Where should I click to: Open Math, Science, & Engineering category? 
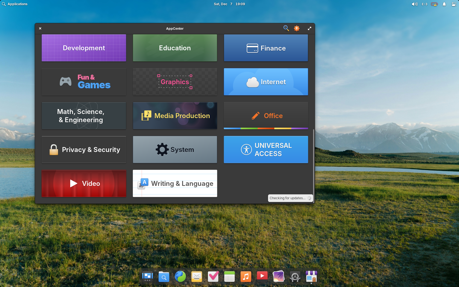click(x=84, y=116)
